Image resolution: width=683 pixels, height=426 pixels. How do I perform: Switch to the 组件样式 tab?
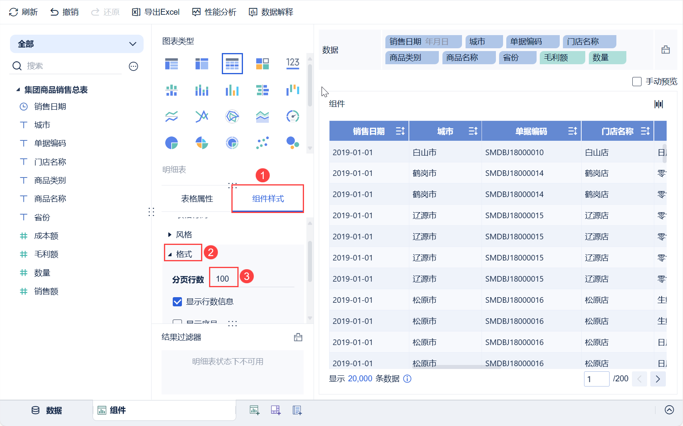268,199
